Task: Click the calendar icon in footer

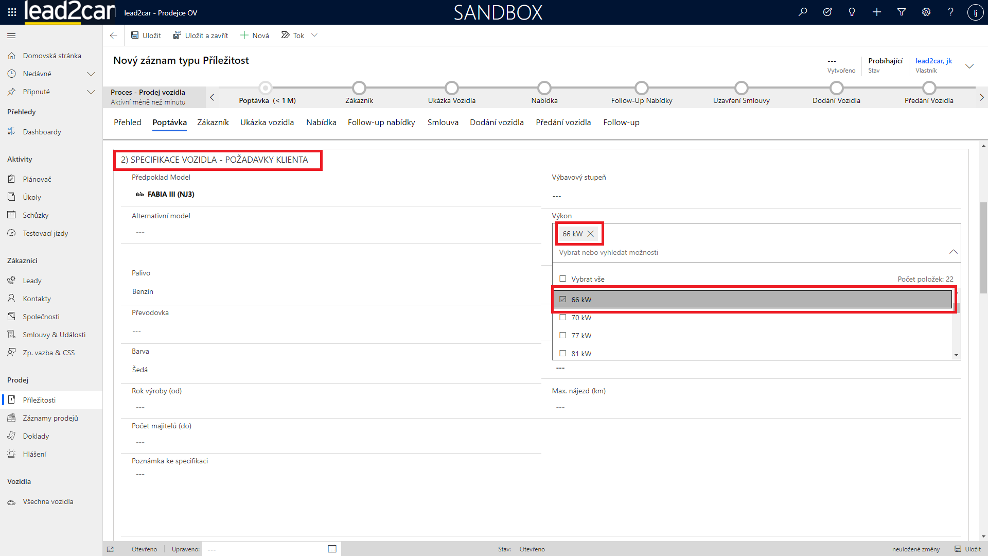Action: [x=332, y=549]
